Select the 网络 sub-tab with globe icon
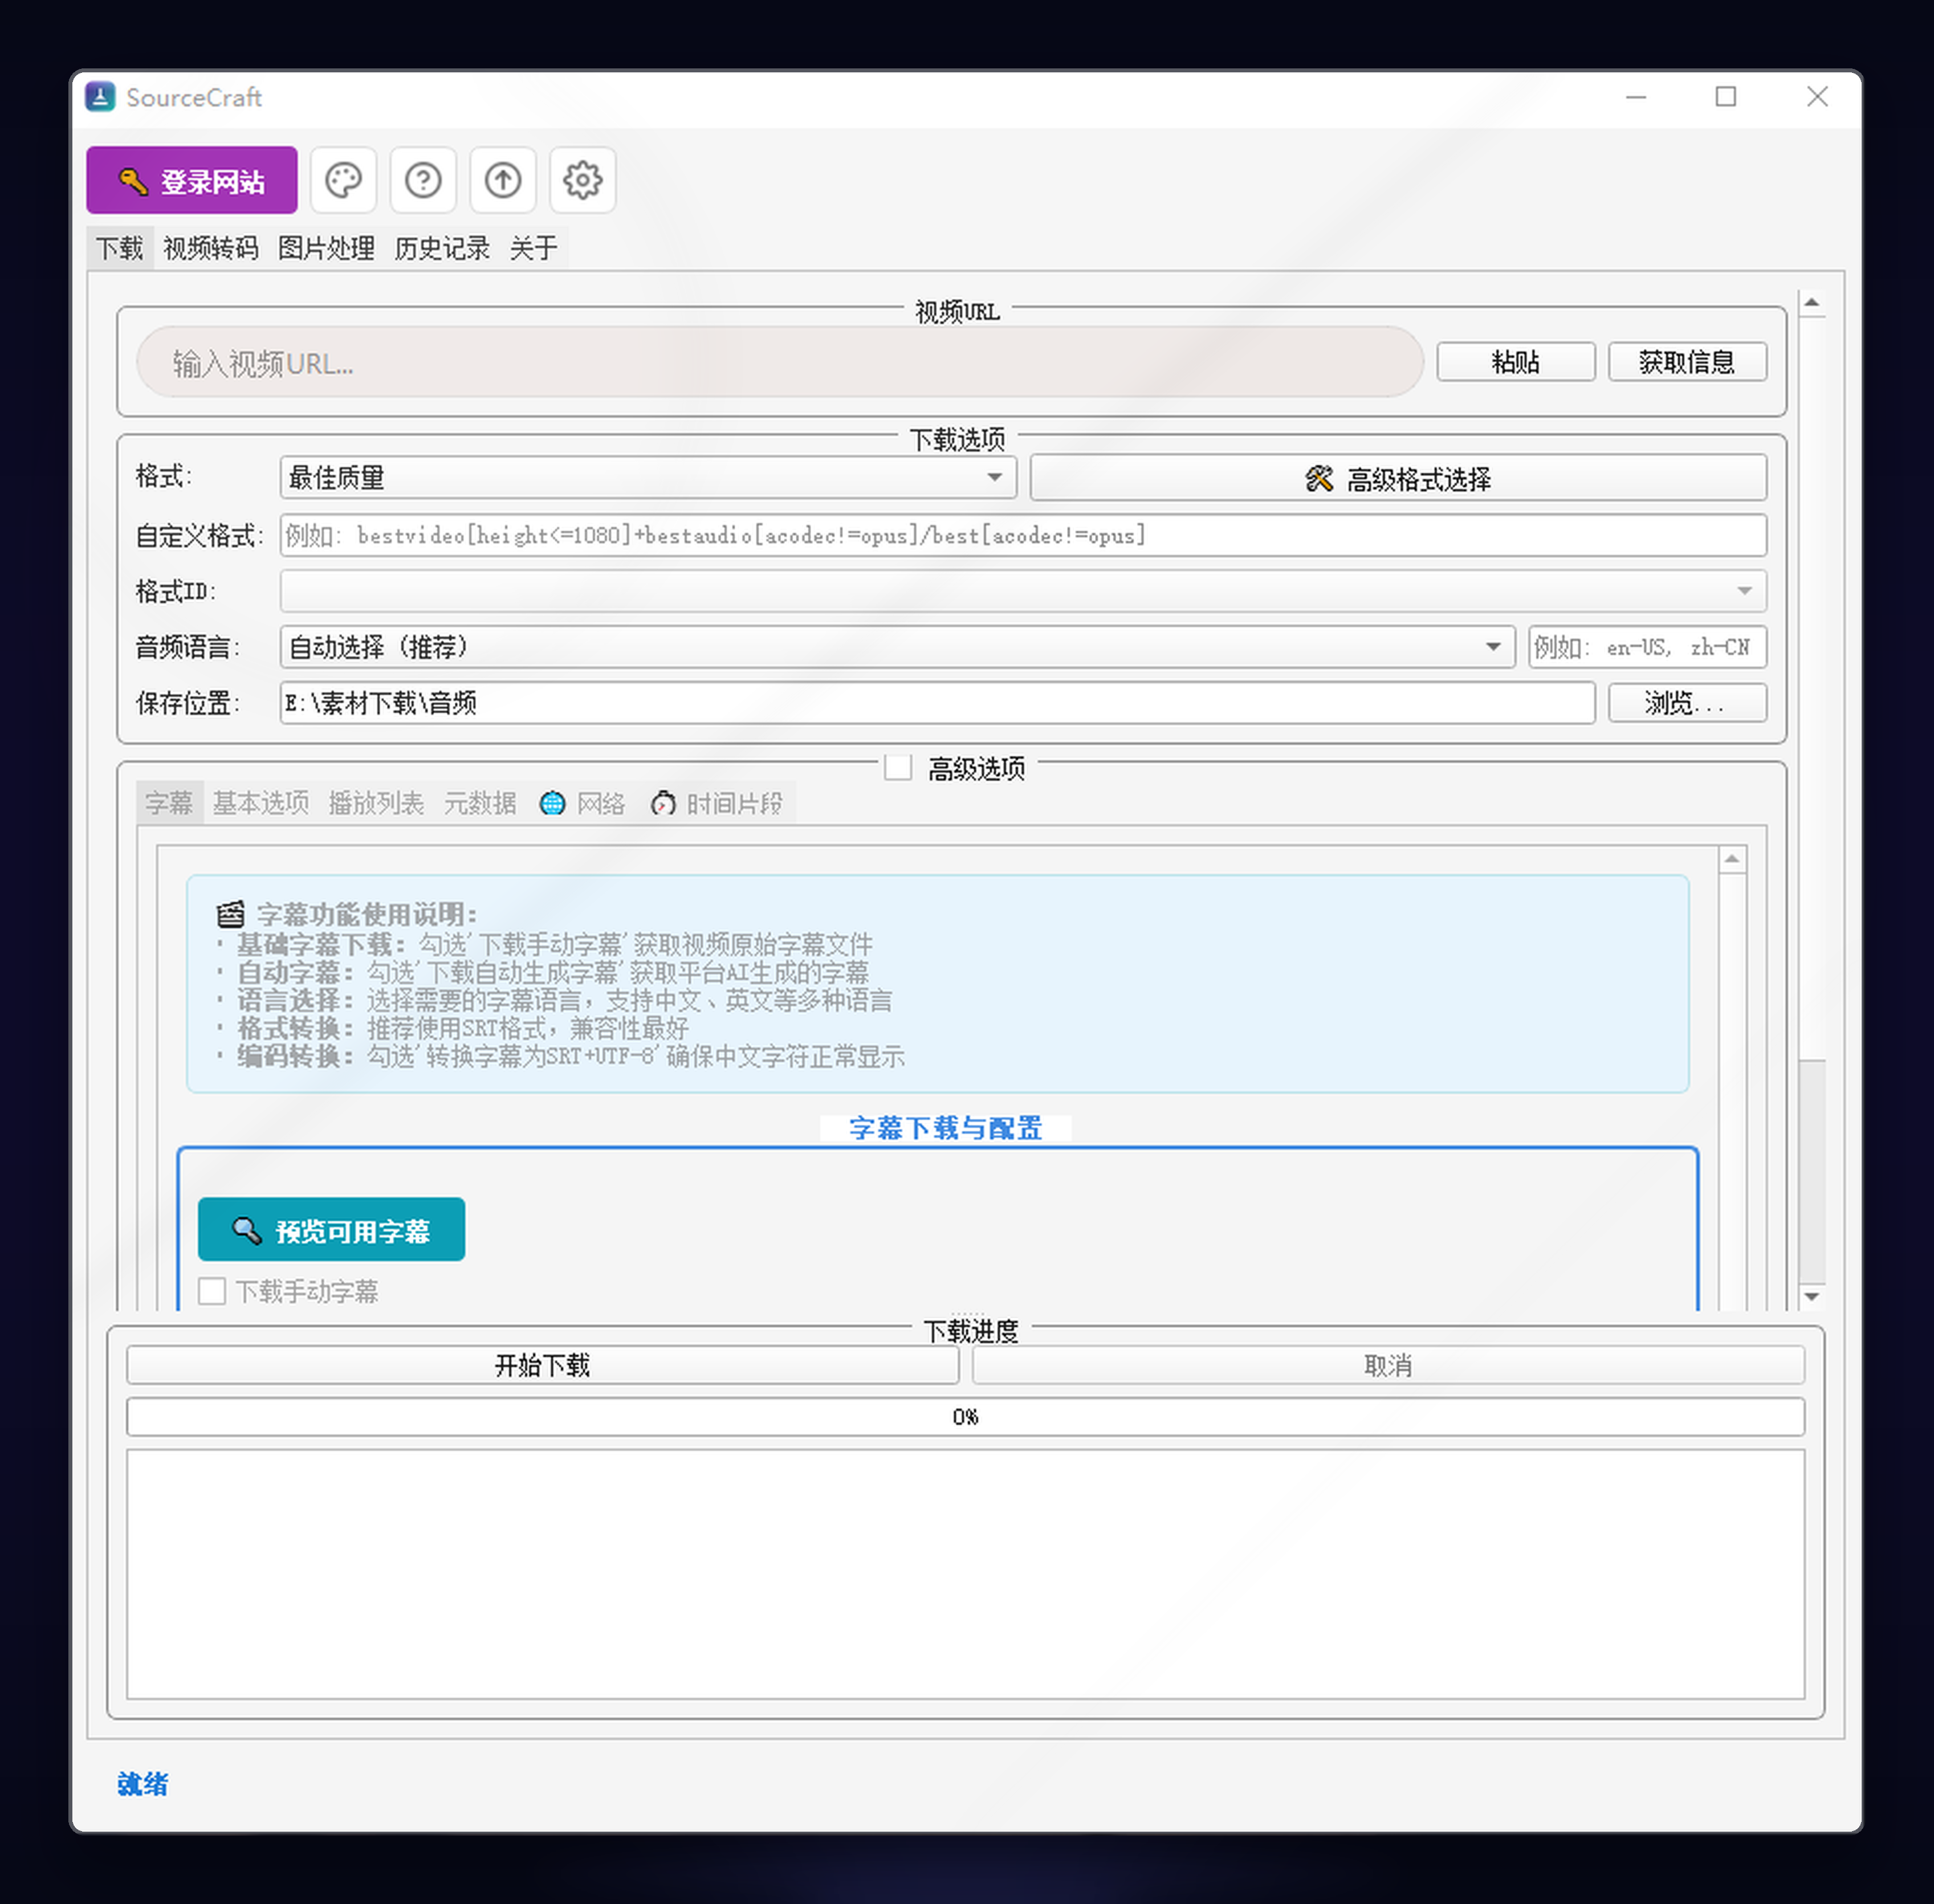This screenshot has height=1904, width=1934. pyautogui.click(x=582, y=803)
